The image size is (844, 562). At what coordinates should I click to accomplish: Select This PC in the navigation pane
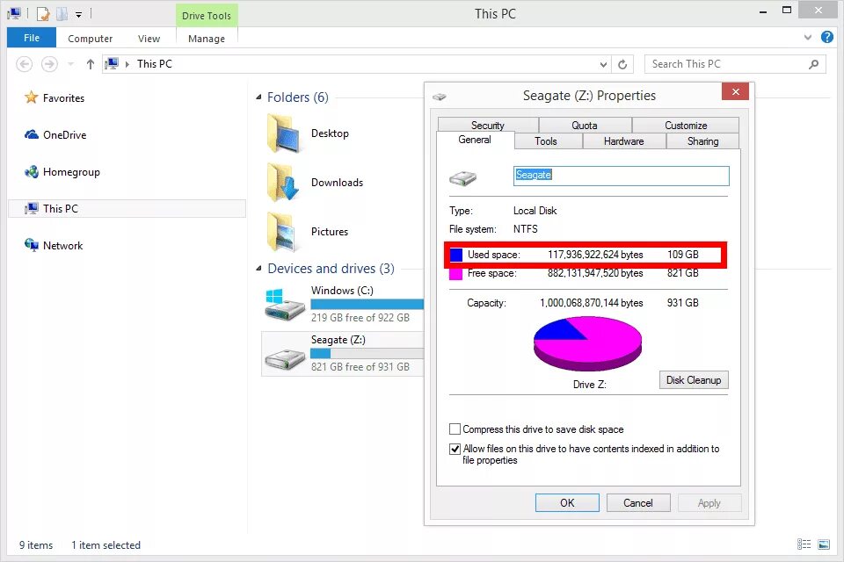(x=127, y=209)
